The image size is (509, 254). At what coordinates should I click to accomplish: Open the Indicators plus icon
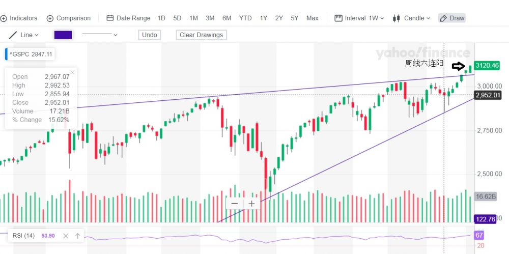coord(4,18)
